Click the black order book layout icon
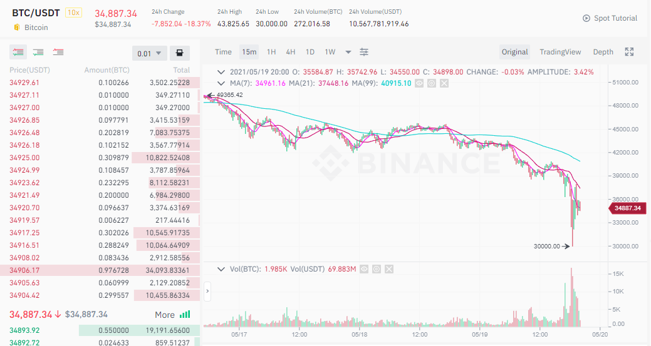 [179, 53]
